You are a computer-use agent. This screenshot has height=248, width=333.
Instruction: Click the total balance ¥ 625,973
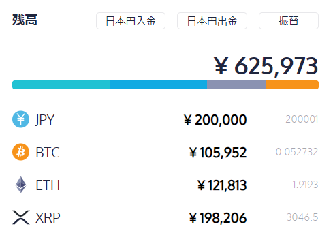click(266, 66)
